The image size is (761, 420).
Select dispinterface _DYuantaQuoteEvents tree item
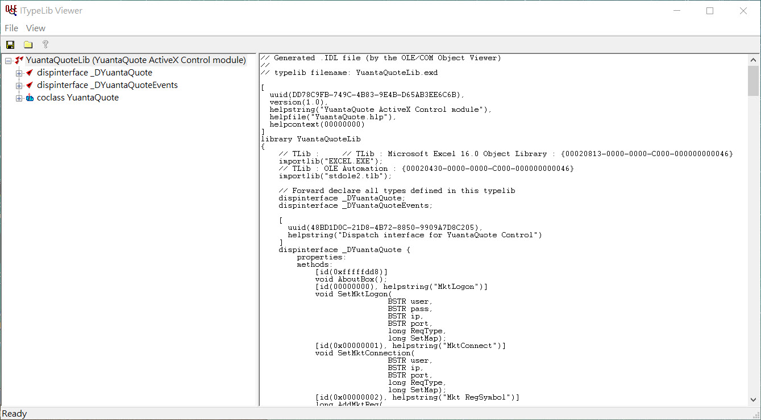(107, 85)
